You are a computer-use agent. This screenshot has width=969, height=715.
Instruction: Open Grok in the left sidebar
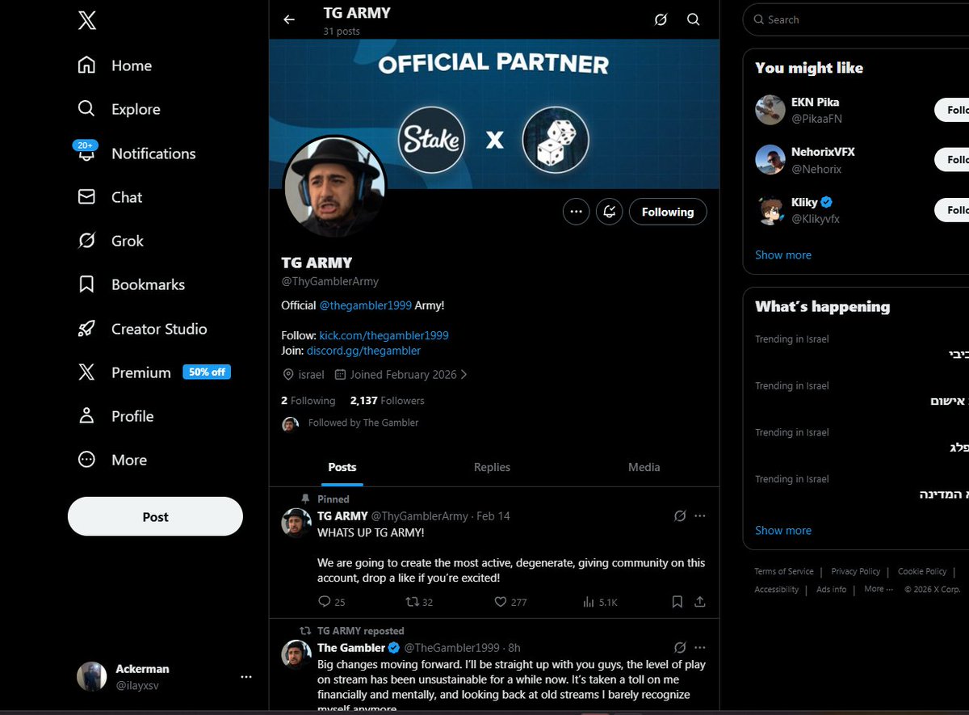[111, 241]
